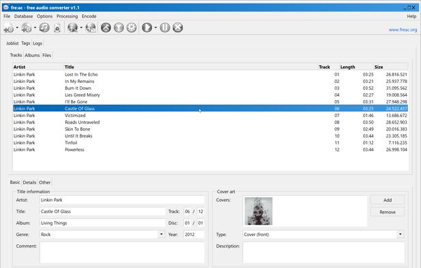Open general settings wrench icon

(106, 28)
